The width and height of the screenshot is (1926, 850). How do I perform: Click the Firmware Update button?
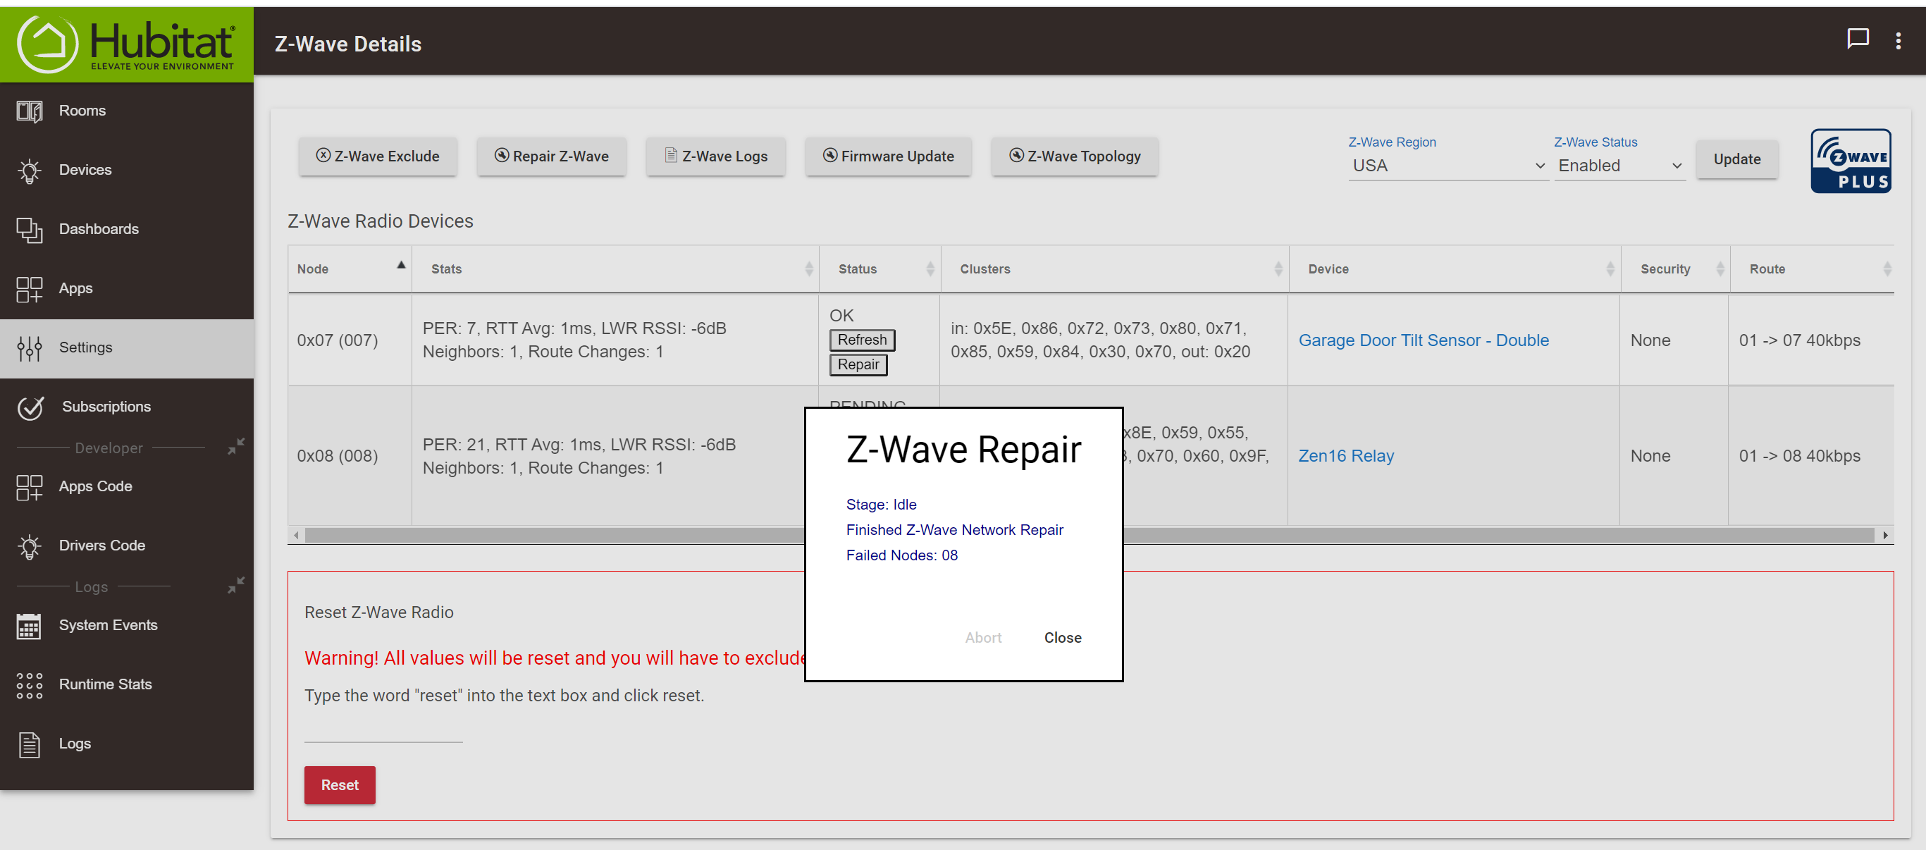[888, 156]
